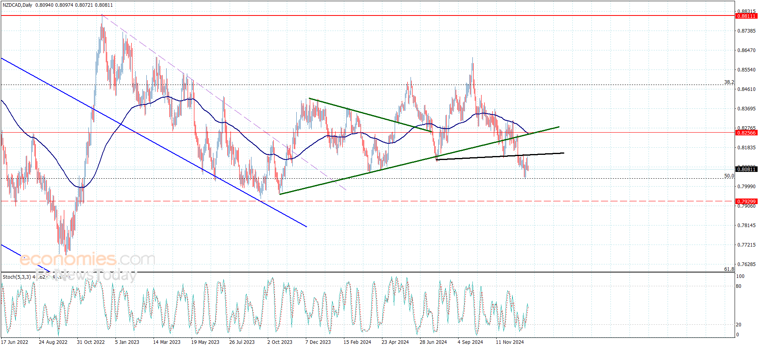The width and height of the screenshot is (760, 347).
Task: Select the 17 Jun 2022 date label
Action: coord(15,342)
